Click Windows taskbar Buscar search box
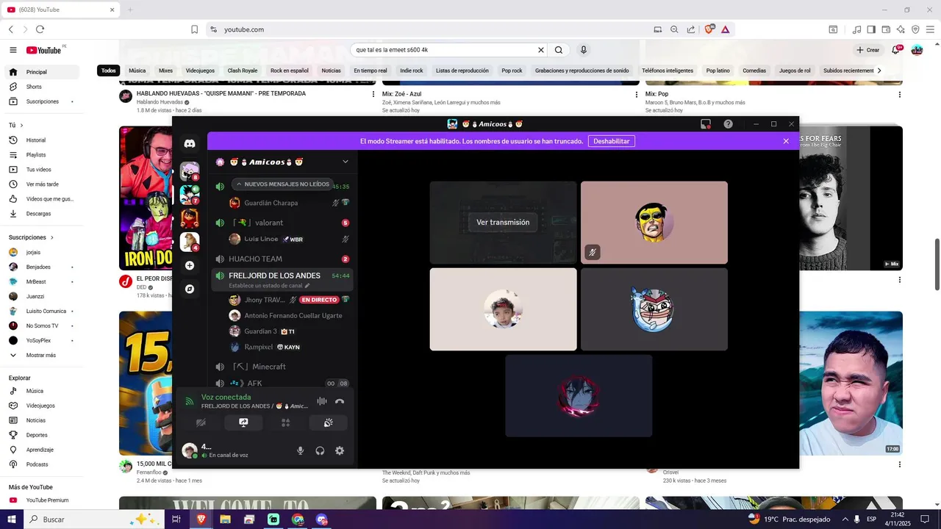 (x=92, y=519)
